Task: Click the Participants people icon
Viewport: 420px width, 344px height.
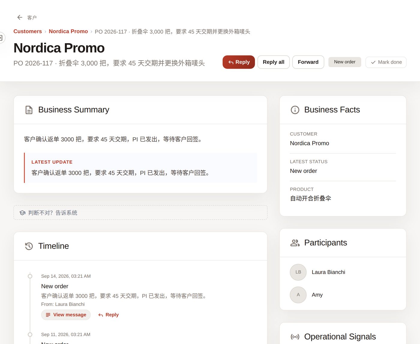Action: (295, 243)
